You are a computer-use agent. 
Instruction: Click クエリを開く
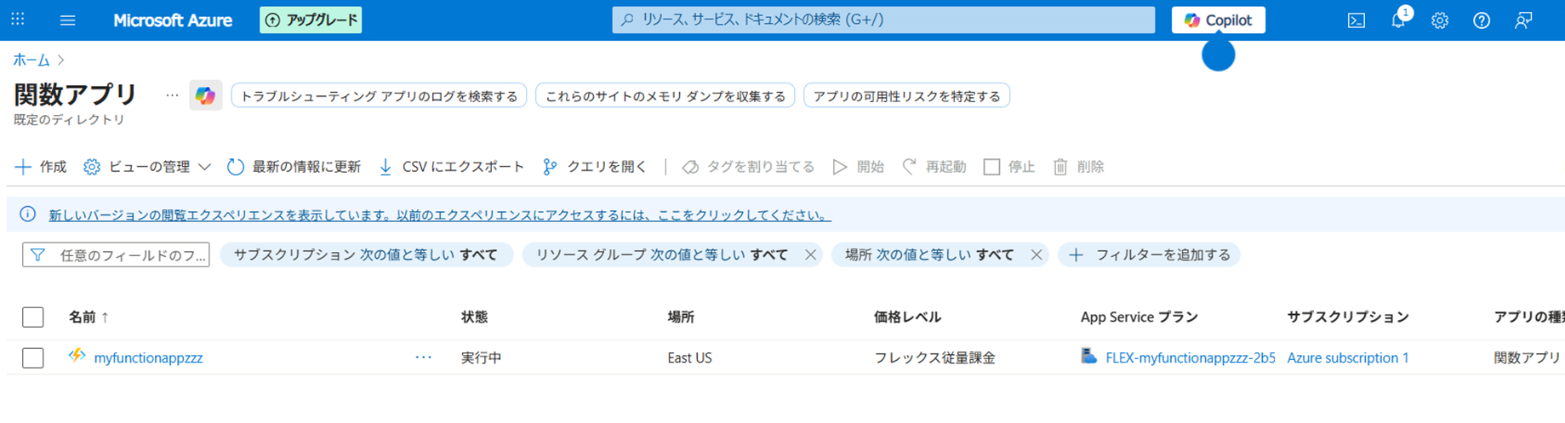(595, 167)
